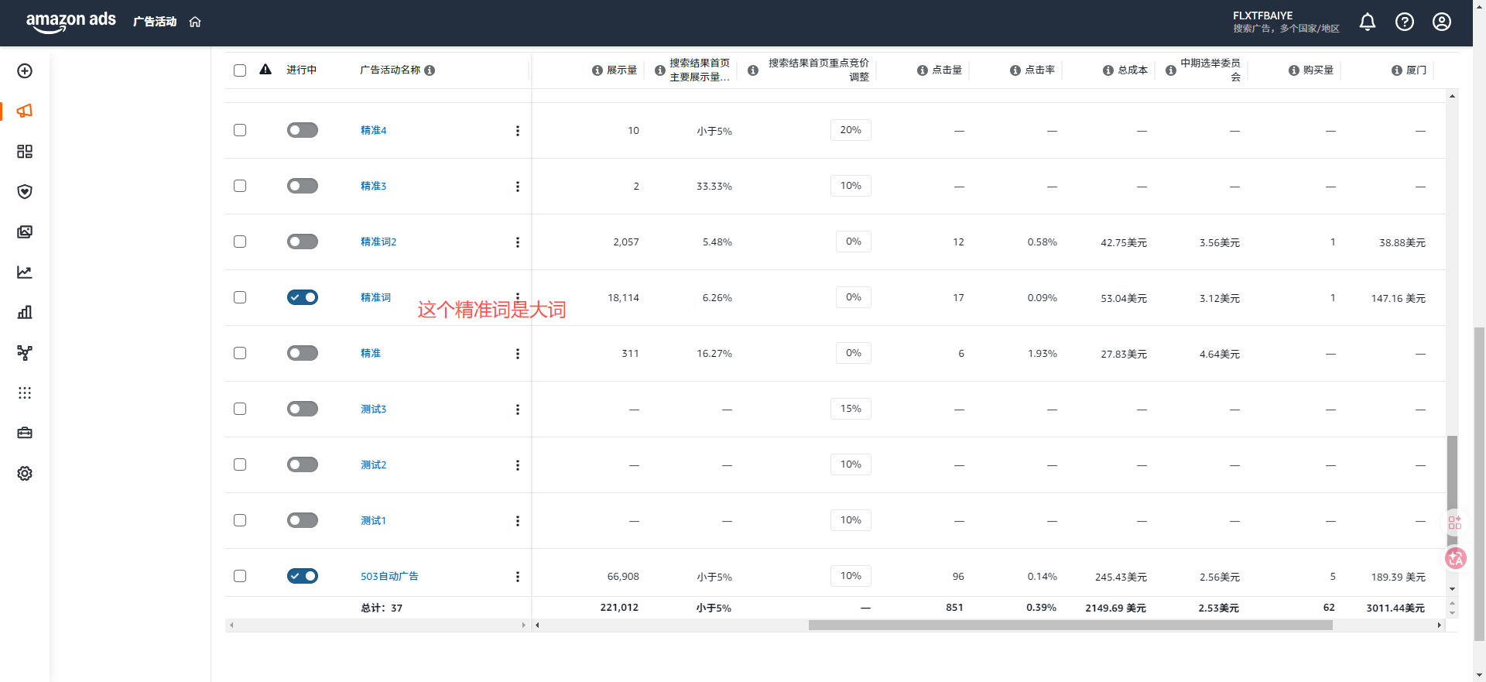Open the shield icon in the sidebar
The image size is (1486, 682).
25,192
